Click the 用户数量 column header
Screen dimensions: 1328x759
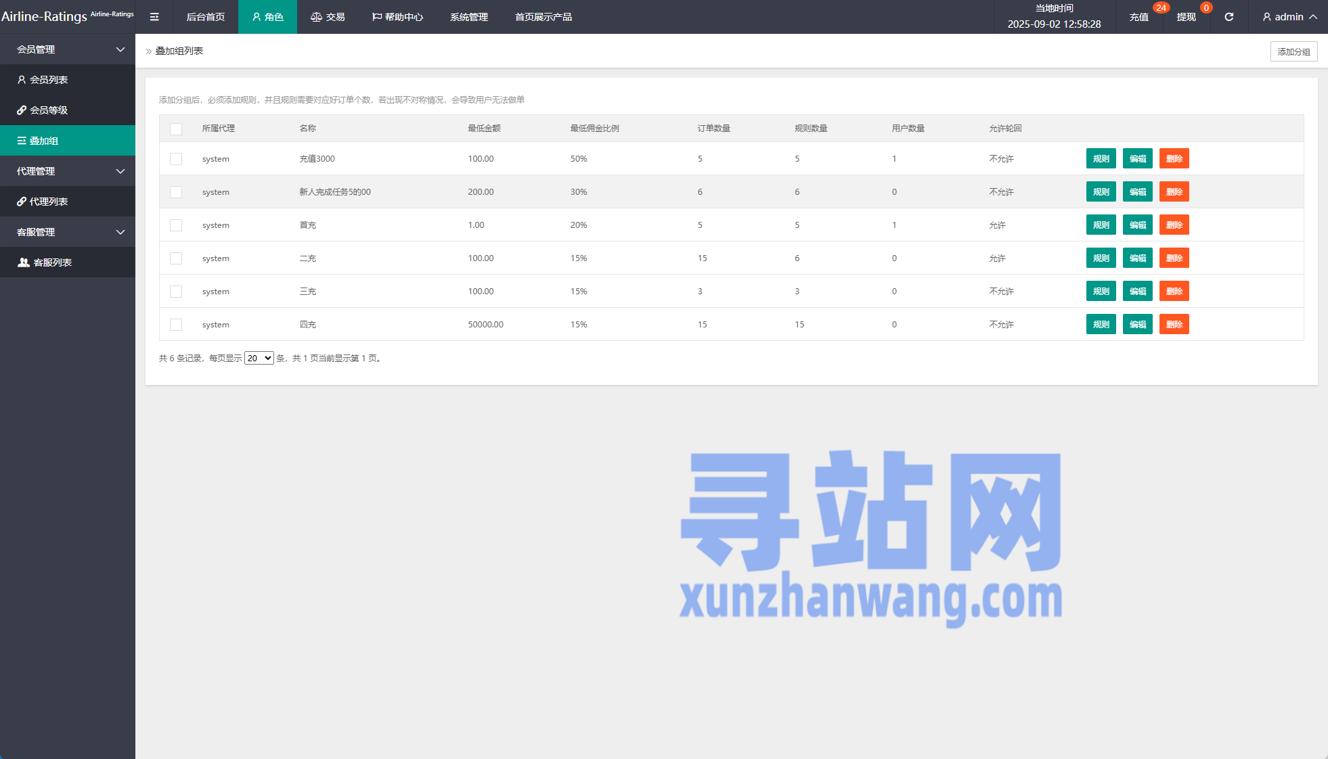pyautogui.click(x=908, y=129)
